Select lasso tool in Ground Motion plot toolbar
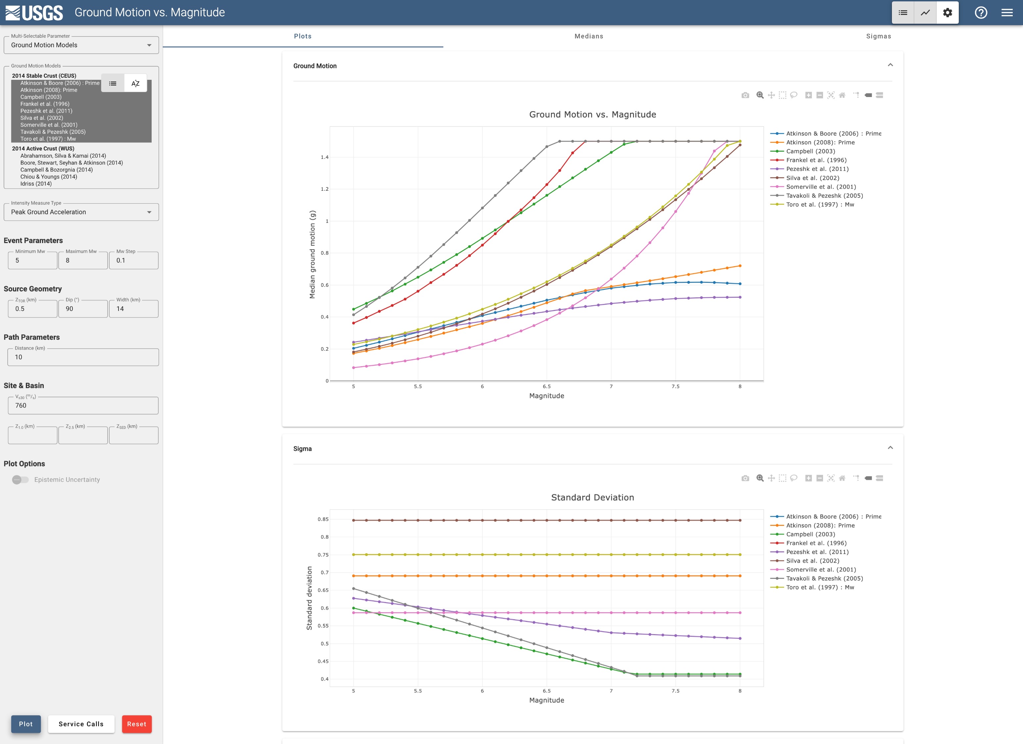Image resolution: width=1023 pixels, height=744 pixels. coord(794,95)
